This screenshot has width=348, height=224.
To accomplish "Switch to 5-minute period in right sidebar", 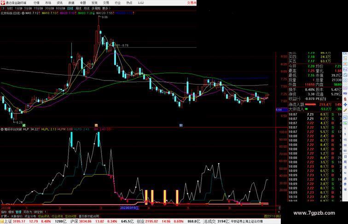I will point(345,134).
